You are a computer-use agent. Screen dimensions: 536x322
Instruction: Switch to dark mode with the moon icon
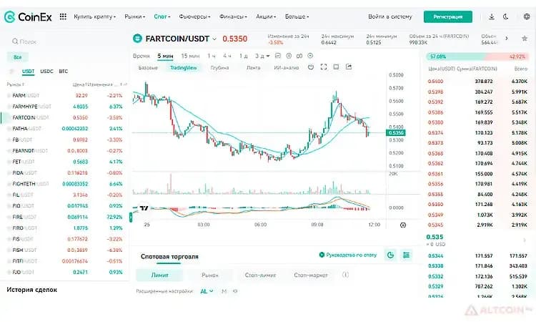[506, 16]
